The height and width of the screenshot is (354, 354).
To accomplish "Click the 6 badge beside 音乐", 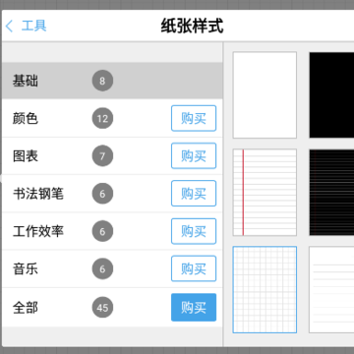I will click(x=102, y=268).
